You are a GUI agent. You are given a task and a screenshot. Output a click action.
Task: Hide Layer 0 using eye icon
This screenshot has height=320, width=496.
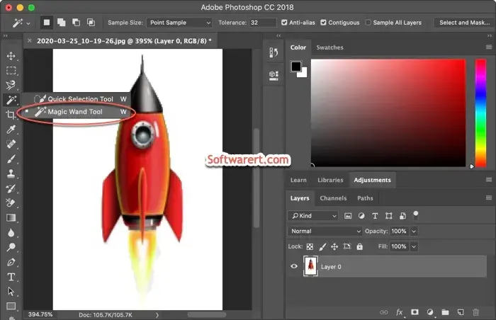294,266
